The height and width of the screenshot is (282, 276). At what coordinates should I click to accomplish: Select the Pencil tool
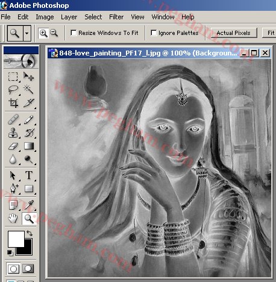pos(29,119)
